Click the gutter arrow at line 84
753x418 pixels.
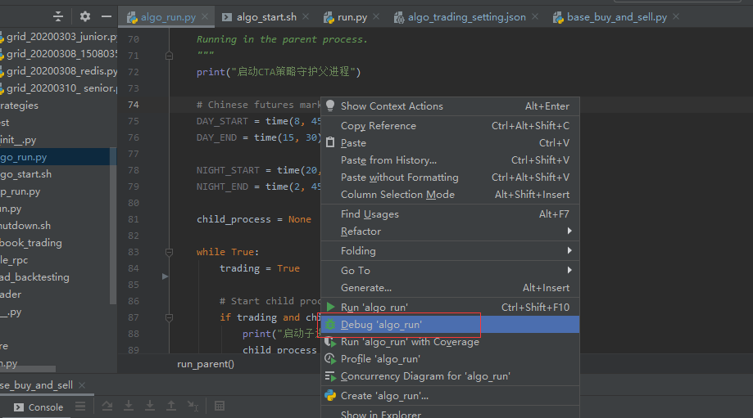coord(165,276)
